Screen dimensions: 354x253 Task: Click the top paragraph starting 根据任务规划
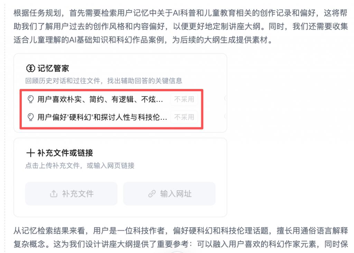[x=180, y=26]
